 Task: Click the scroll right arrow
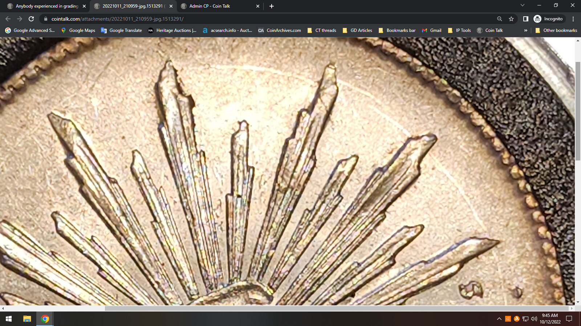[572, 308]
